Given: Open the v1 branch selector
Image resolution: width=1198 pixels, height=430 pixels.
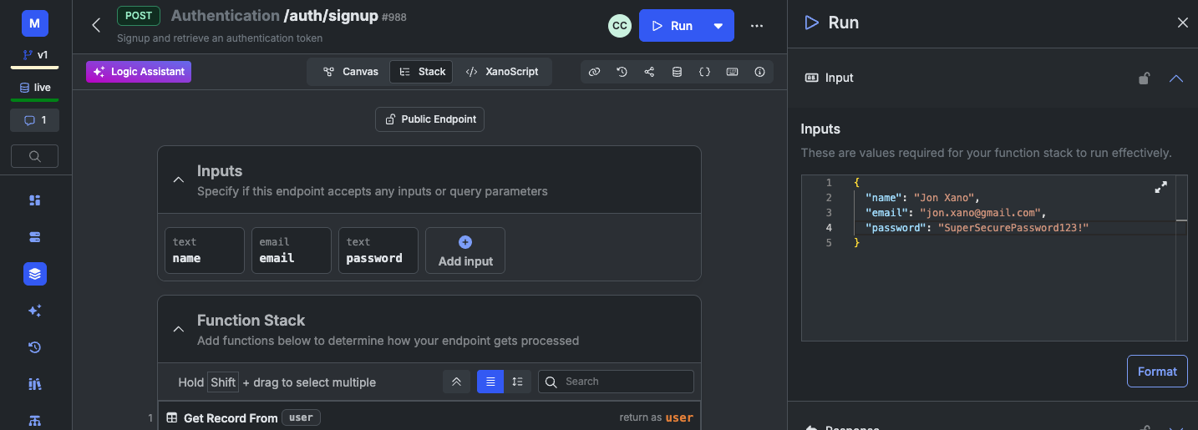Looking at the screenshot, I should coord(34,54).
